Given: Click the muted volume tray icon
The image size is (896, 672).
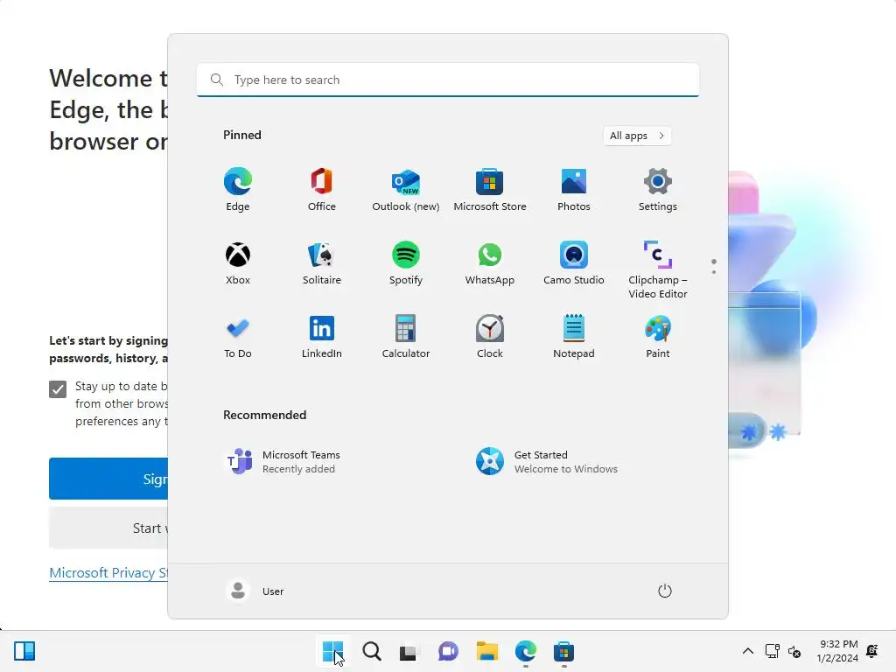Looking at the screenshot, I should point(794,651).
